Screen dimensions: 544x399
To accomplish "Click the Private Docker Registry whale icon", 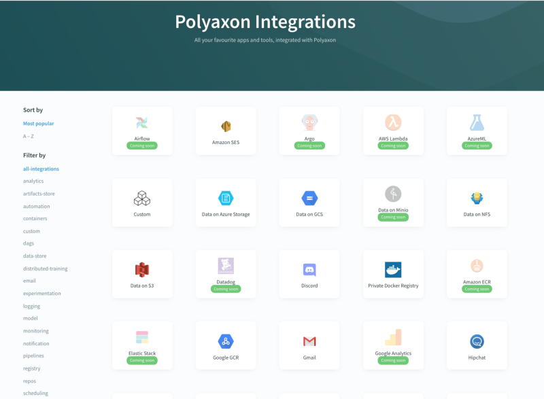I will coord(393,270).
